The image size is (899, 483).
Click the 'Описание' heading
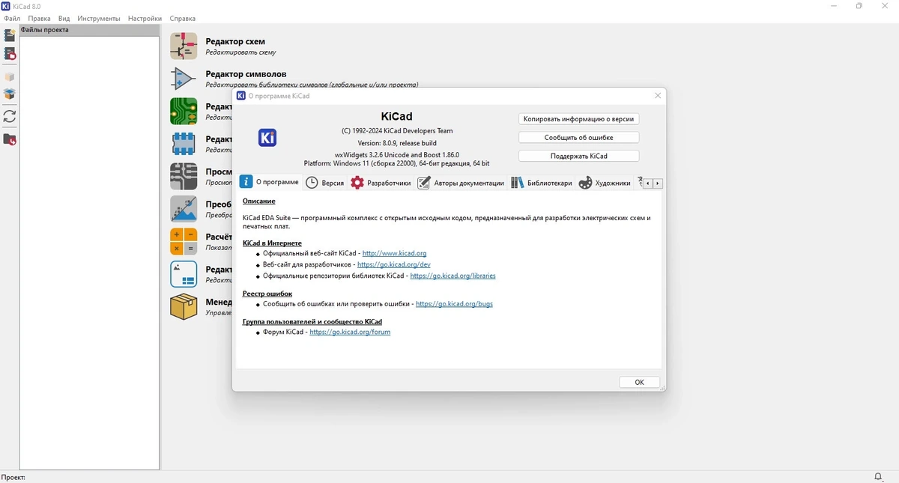click(x=259, y=201)
